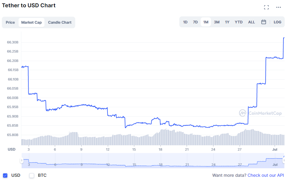Set chart range to 7D
292x181 pixels.
[195, 22]
